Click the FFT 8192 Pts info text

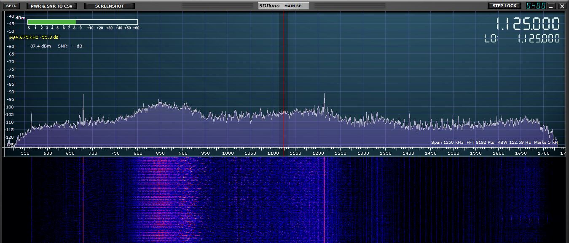pyautogui.click(x=480, y=143)
